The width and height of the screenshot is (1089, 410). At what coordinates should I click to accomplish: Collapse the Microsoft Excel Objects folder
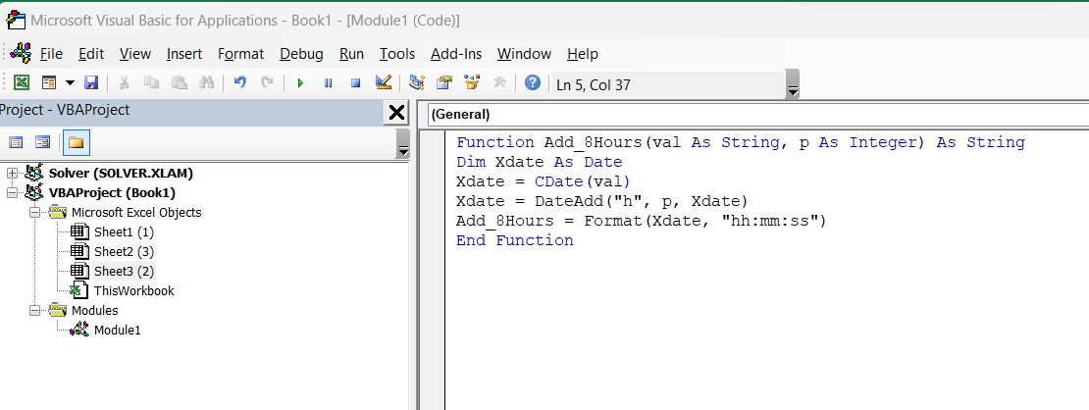[x=34, y=212]
